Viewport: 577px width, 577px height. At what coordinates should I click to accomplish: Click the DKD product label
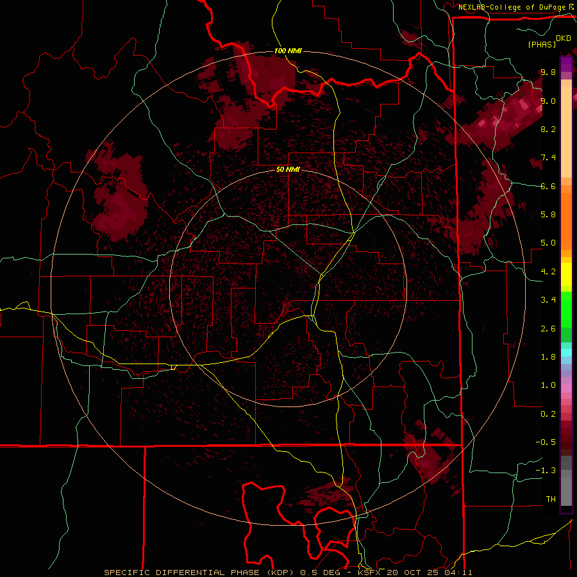point(564,38)
